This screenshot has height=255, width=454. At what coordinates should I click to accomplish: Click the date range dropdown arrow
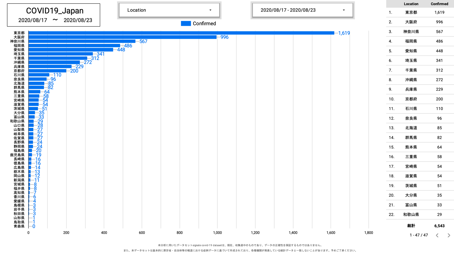click(344, 10)
